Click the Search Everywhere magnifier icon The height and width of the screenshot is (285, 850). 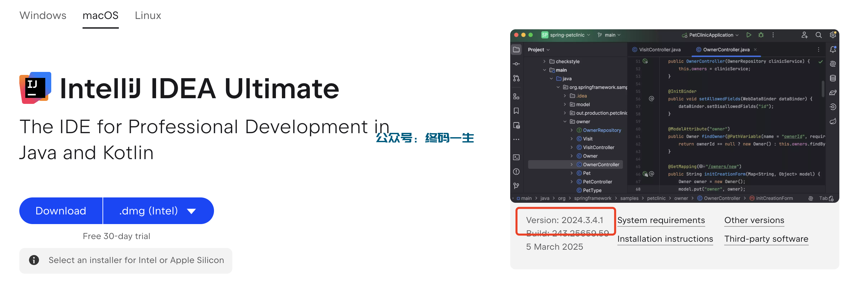click(819, 35)
